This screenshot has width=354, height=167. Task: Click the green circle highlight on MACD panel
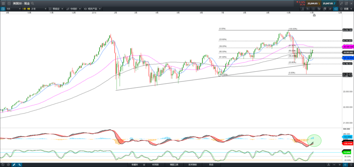coord(314,140)
